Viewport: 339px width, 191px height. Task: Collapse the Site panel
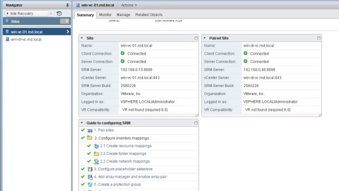(82, 38)
